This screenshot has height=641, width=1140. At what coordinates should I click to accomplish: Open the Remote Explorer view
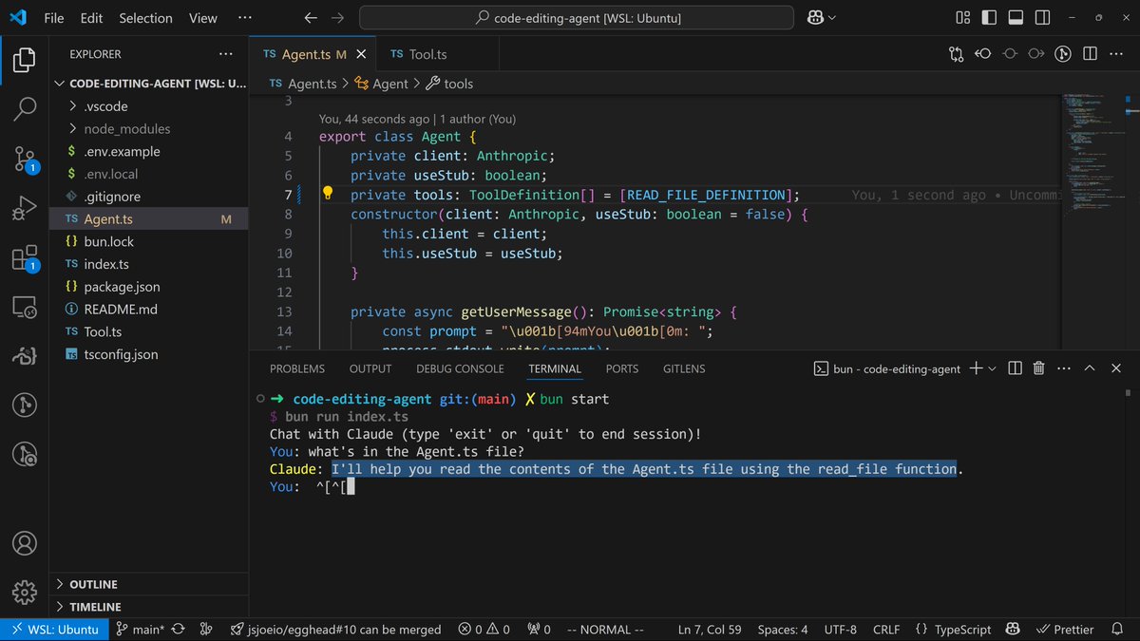point(25,307)
